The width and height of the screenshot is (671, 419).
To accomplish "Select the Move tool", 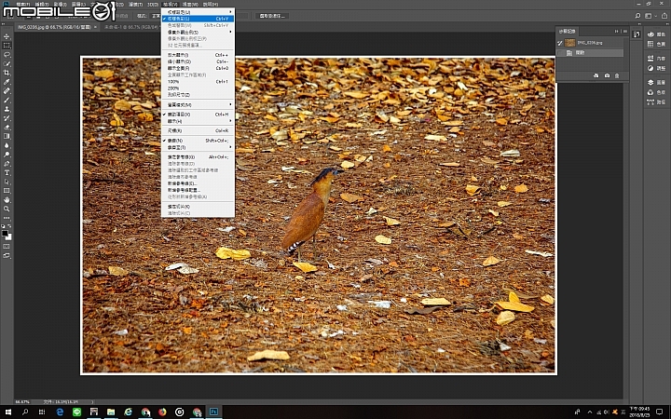I will [x=7, y=36].
